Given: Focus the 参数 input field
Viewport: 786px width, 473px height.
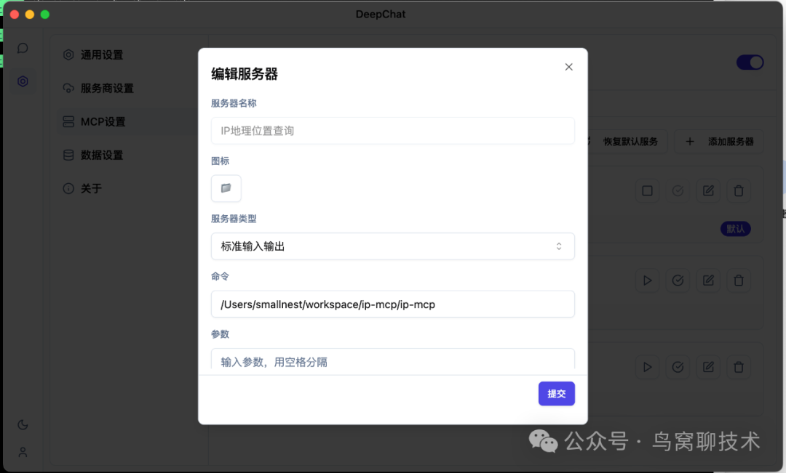Looking at the screenshot, I should (x=392, y=360).
